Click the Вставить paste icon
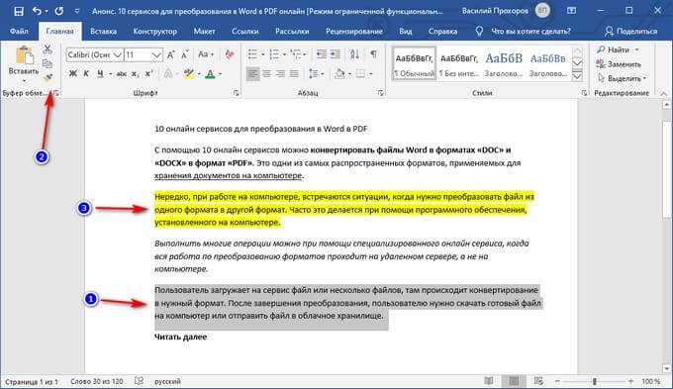Image resolution: width=673 pixels, height=389 pixels. (x=24, y=56)
